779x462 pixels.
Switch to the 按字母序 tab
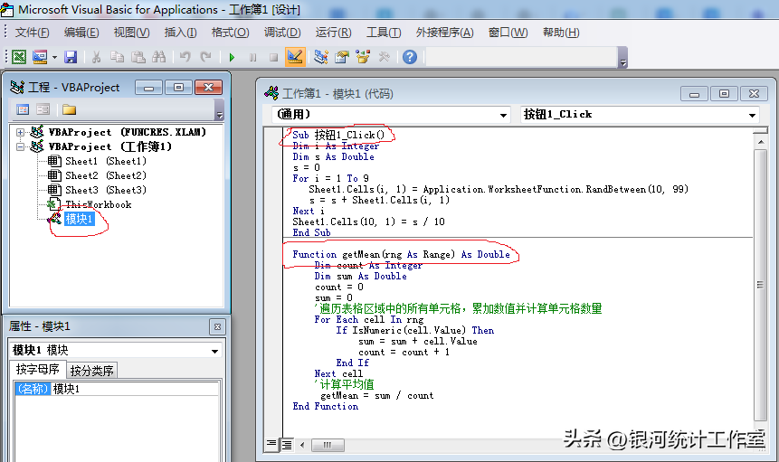37,370
